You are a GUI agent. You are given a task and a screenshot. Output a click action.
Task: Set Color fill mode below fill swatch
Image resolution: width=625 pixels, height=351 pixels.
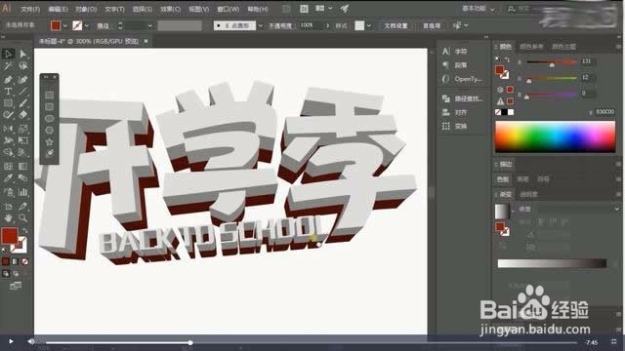click(5, 261)
